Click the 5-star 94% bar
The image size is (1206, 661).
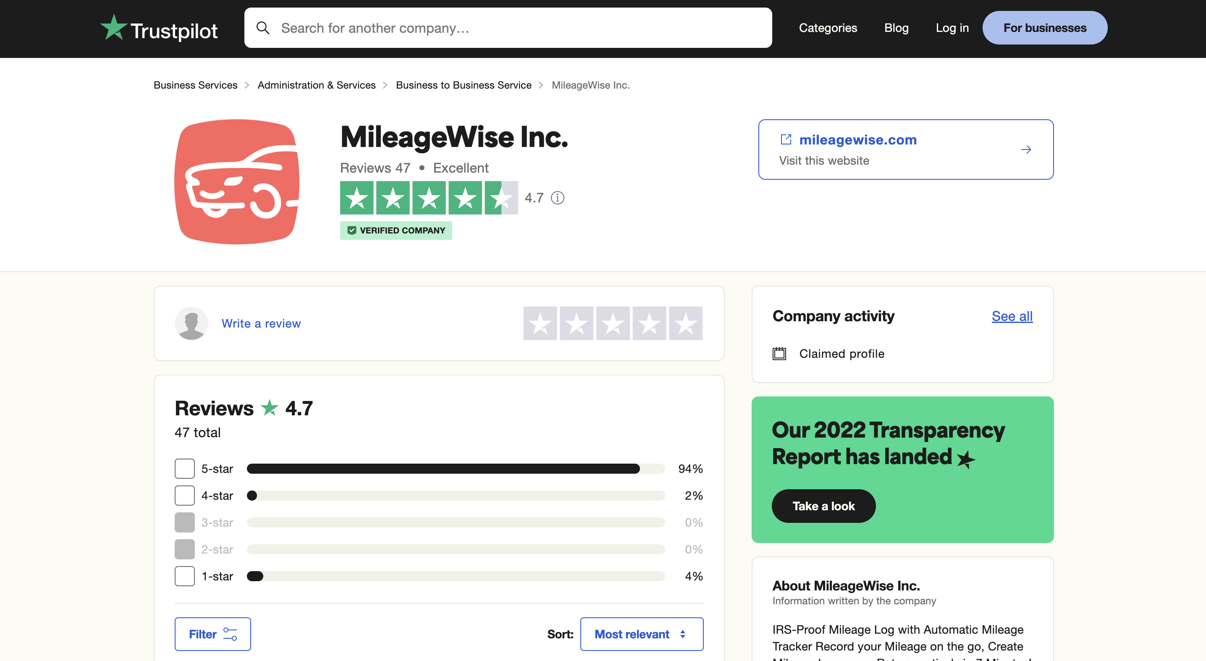[456, 469]
